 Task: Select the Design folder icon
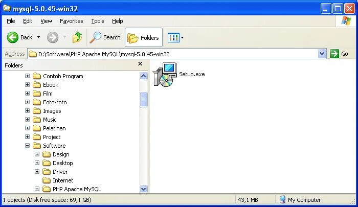point(47,154)
